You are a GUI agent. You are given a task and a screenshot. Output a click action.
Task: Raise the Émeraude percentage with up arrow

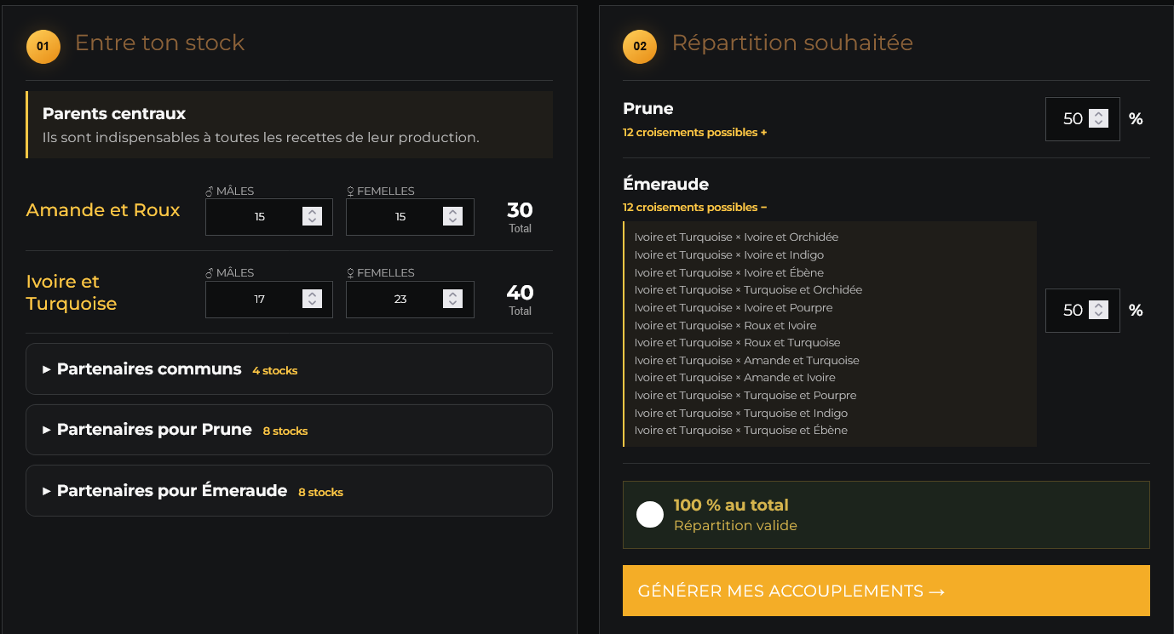click(x=1098, y=306)
